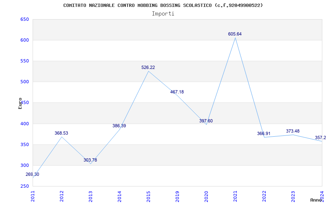Click the 650 y-axis value

tap(24, 19)
